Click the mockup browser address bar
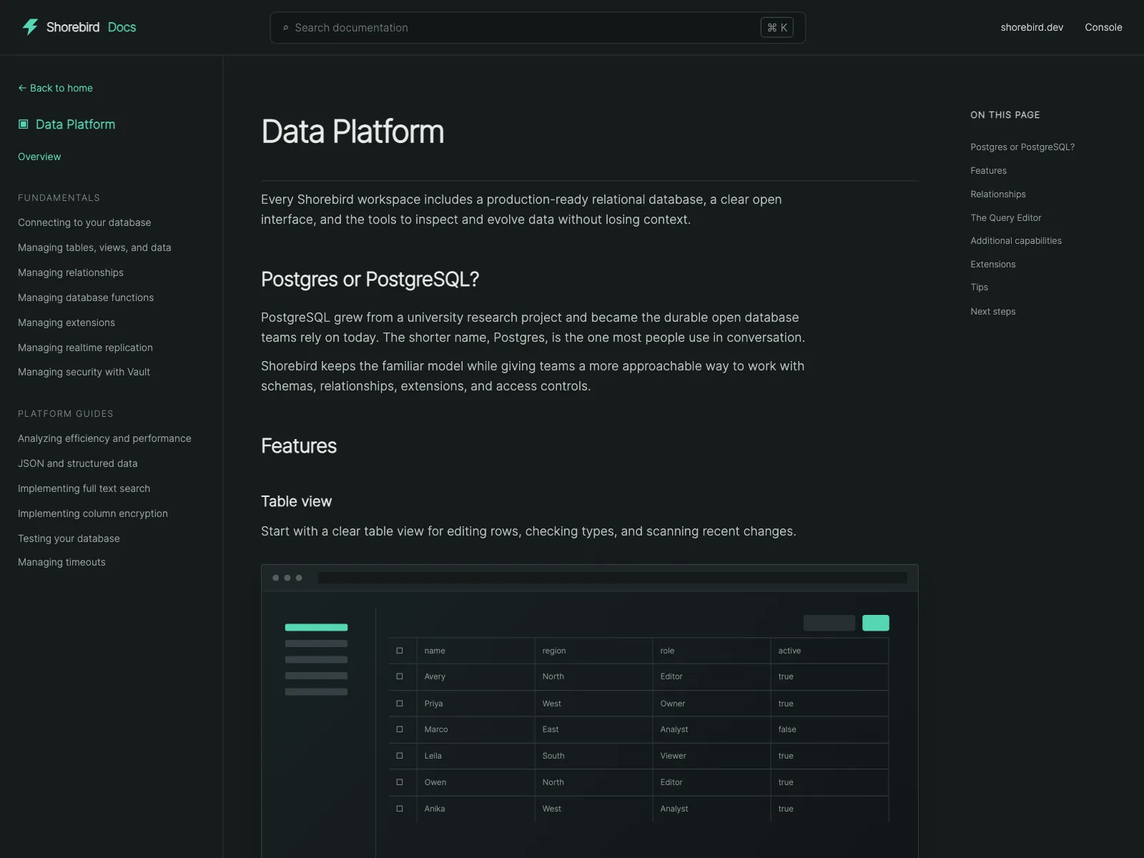 pos(612,578)
